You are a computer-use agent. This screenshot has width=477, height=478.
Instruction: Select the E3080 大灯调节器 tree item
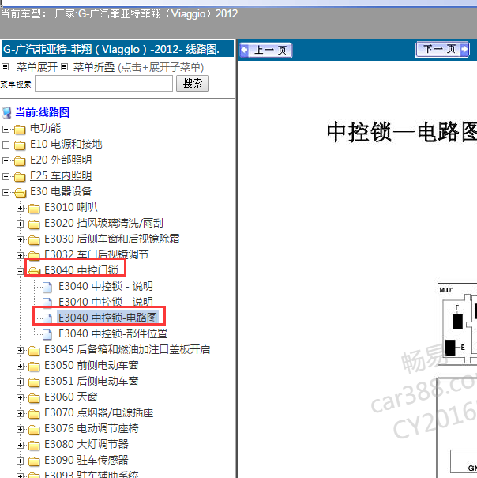pyautogui.click(x=86, y=445)
